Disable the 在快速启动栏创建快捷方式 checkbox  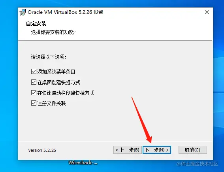[x=34, y=93]
